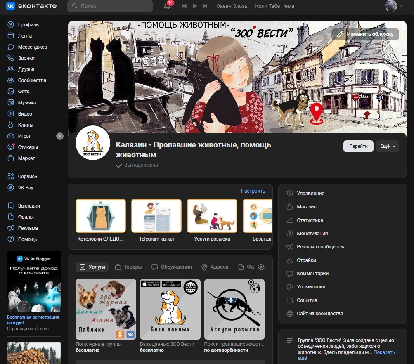Open tabs settings gear icon
The width and height of the screenshot is (414, 364).
pos(261,267)
